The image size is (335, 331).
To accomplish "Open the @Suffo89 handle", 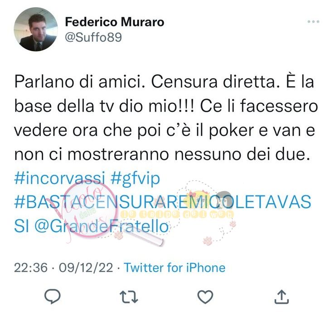I will point(93,37).
